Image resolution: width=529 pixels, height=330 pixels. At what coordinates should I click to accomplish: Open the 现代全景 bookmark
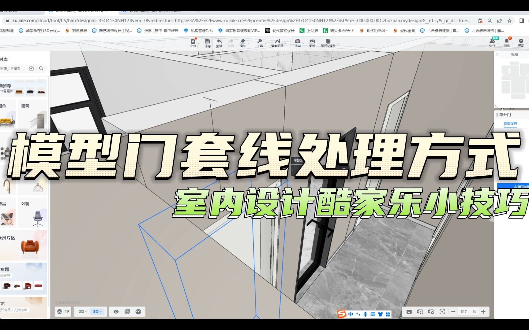click(x=404, y=31)
